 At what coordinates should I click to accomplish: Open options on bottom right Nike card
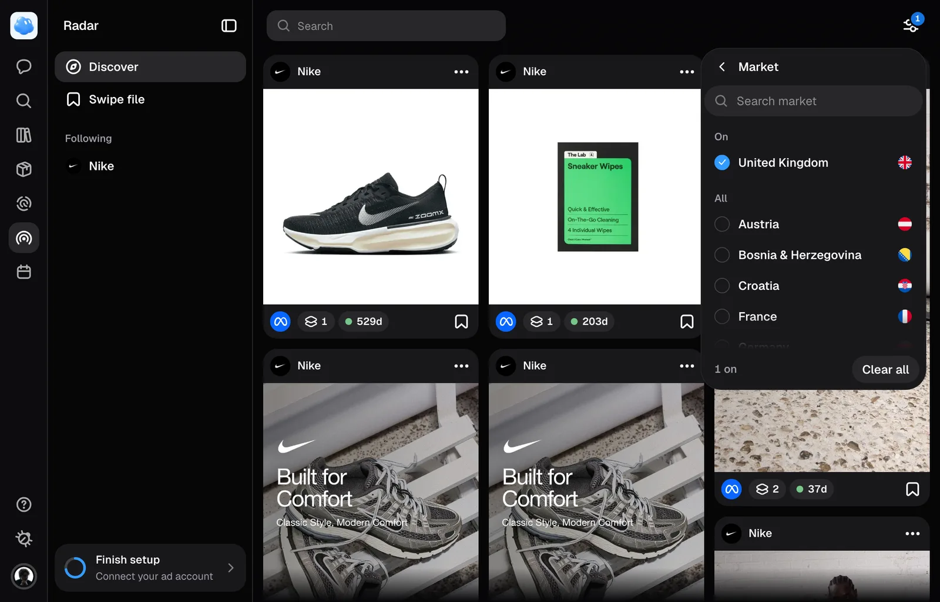click(912, 534)
